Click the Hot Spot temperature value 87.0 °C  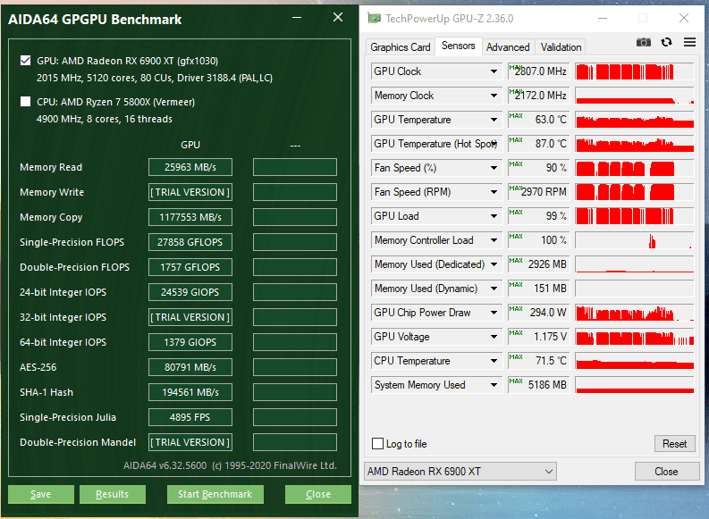pyautogui.click(x=539, y=144)
